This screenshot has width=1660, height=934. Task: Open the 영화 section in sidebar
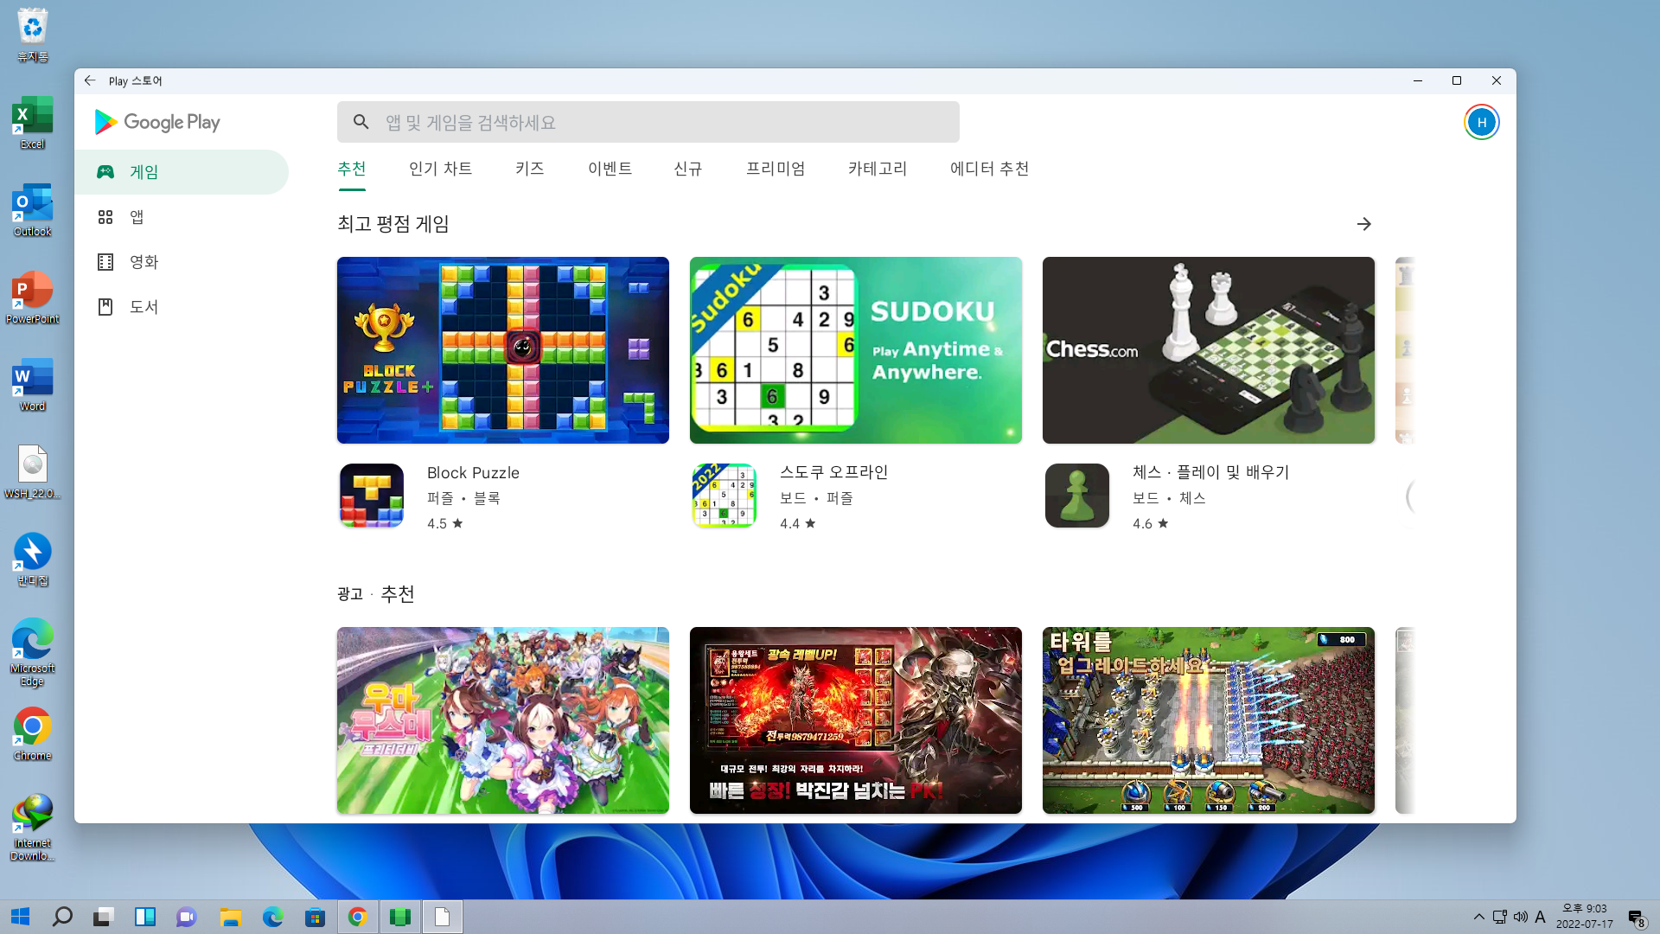pyautogui.click(x=182, y=262)
